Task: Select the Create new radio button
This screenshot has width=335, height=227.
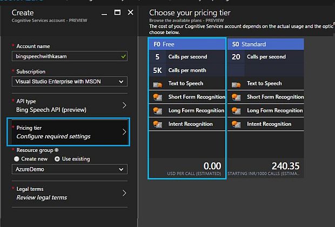Action: click(x=17, y=159)
